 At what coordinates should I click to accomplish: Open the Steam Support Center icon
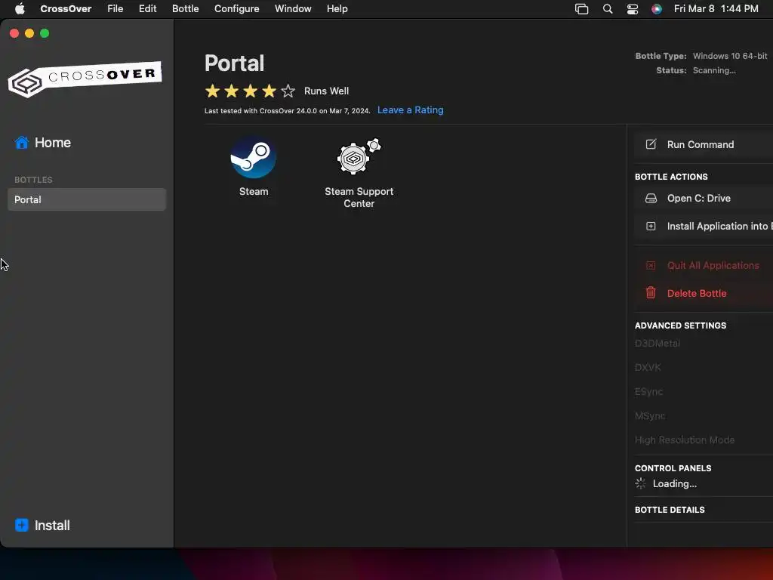pyautogui.click(x=359, y=157)
